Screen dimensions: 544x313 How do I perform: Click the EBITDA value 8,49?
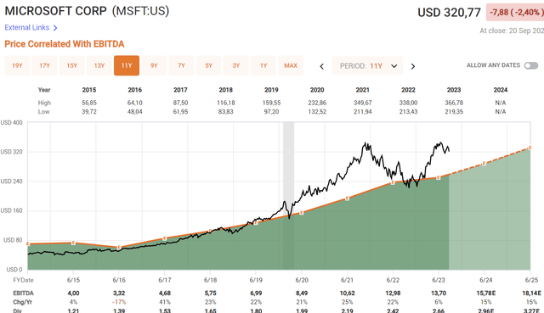[302, 293]
